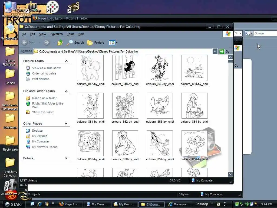
Task: Open Disney Pictures F... desktop folder
Action: (10, 57)
